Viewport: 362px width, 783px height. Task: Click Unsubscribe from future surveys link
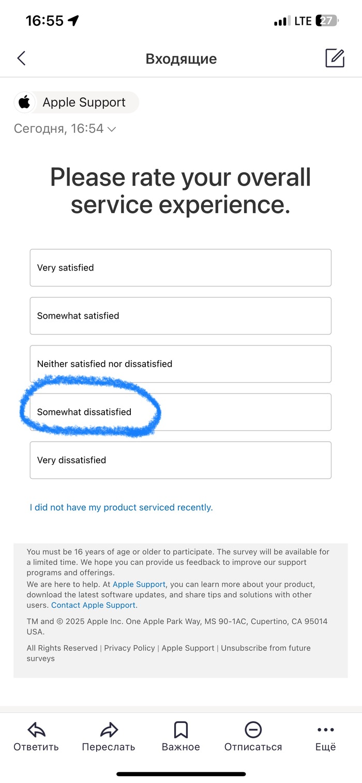pyautogui.click(x=265, y=648)
